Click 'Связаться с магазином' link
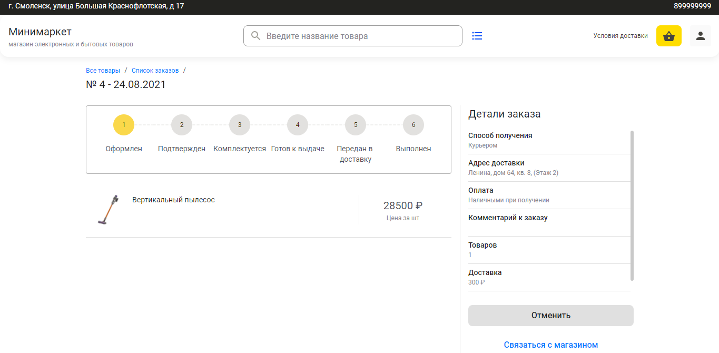The width and height of the screenshot is (719, 353). tap(550, 345)
